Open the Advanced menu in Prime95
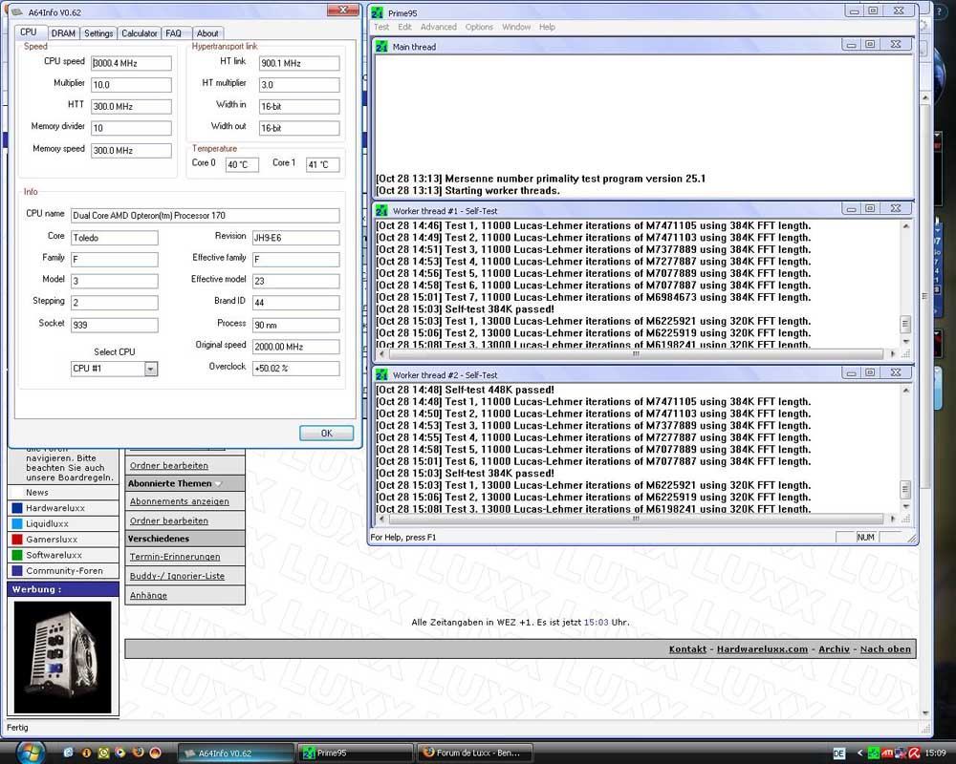The height and width of the screenshot is (764, 956). coord(439,28)
